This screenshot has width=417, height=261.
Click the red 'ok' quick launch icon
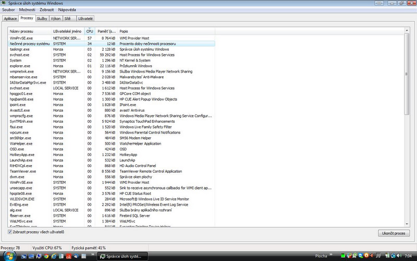tap(69, 256)
